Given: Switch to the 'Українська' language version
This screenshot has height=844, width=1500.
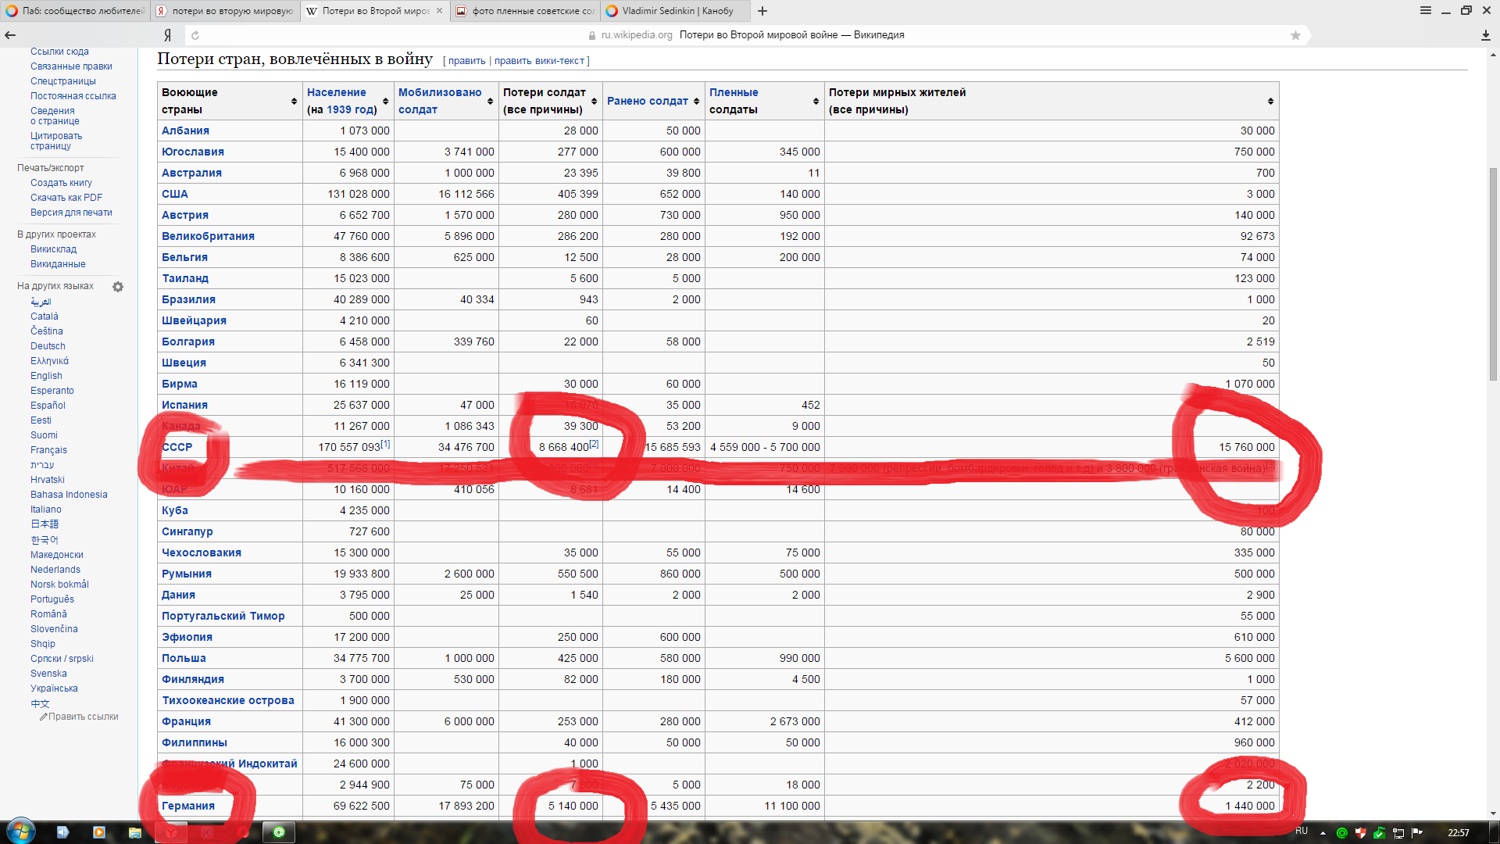Looking at the screenshot, I should tap(54, 688).
